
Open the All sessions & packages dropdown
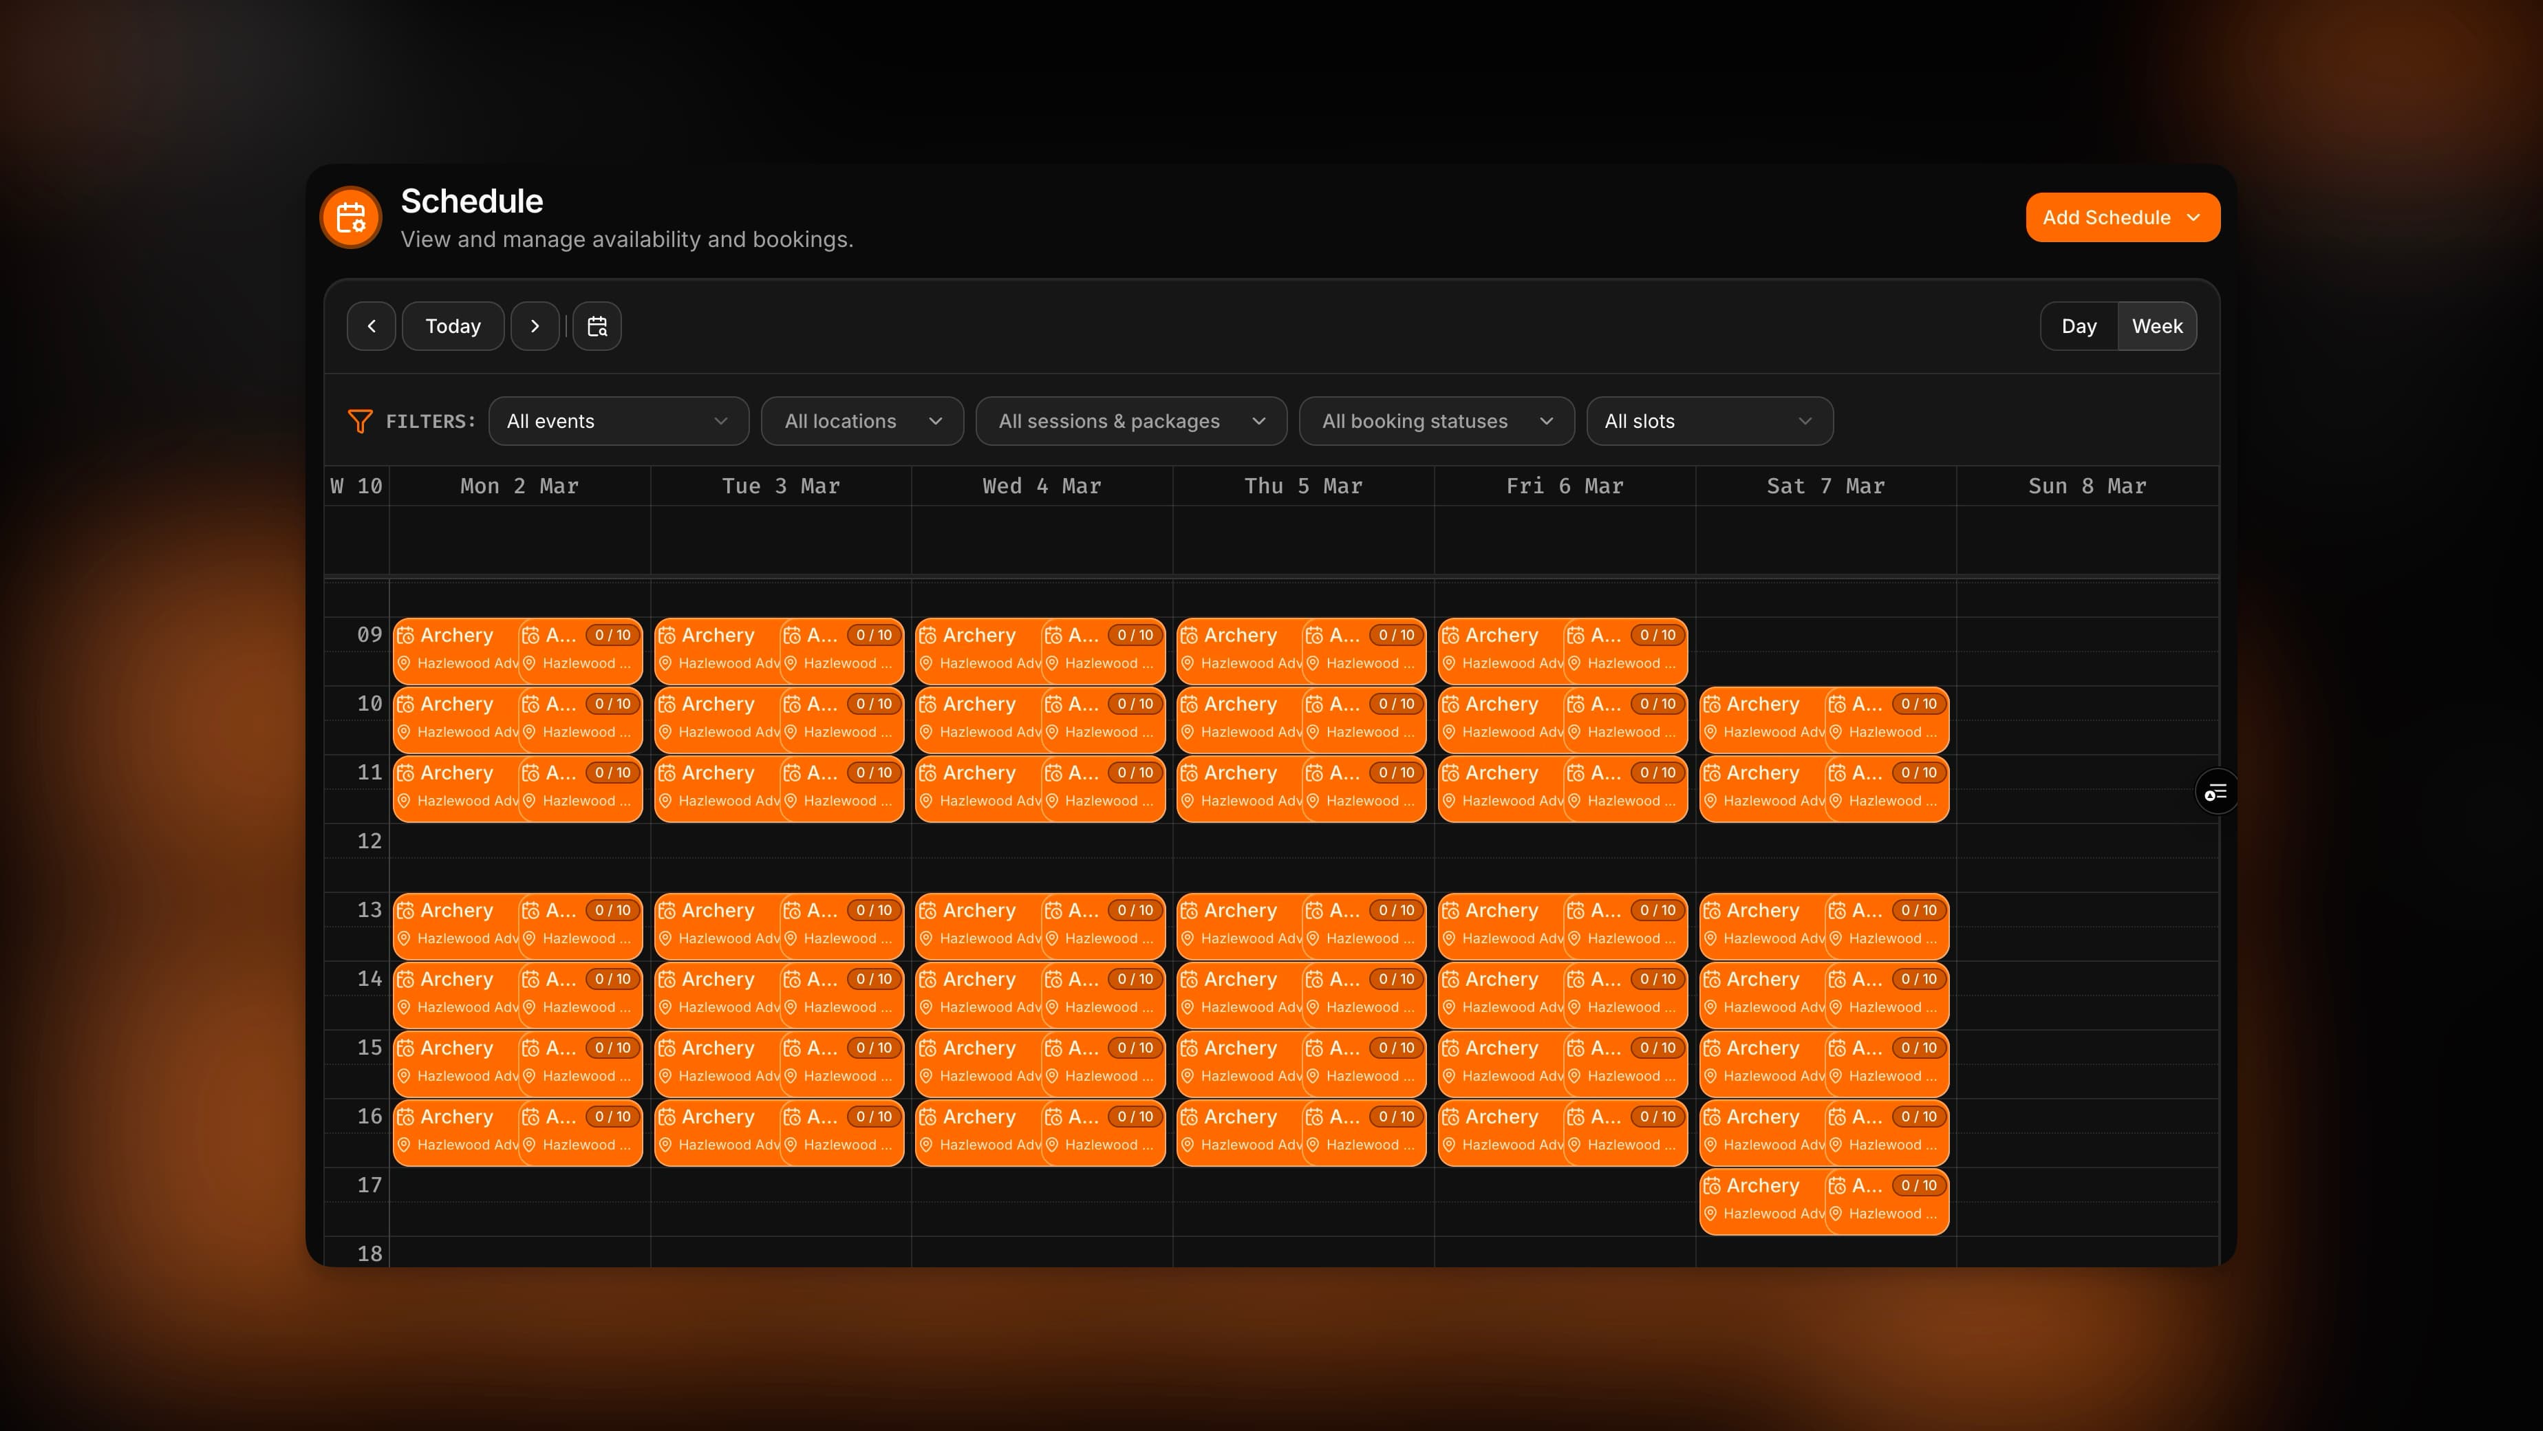(1130, 420)
